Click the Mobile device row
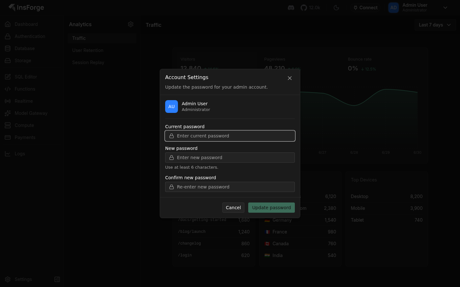Image resolution: width=460 pixels, height=287 pixels. pyautogui.click(x=387, y=208)
